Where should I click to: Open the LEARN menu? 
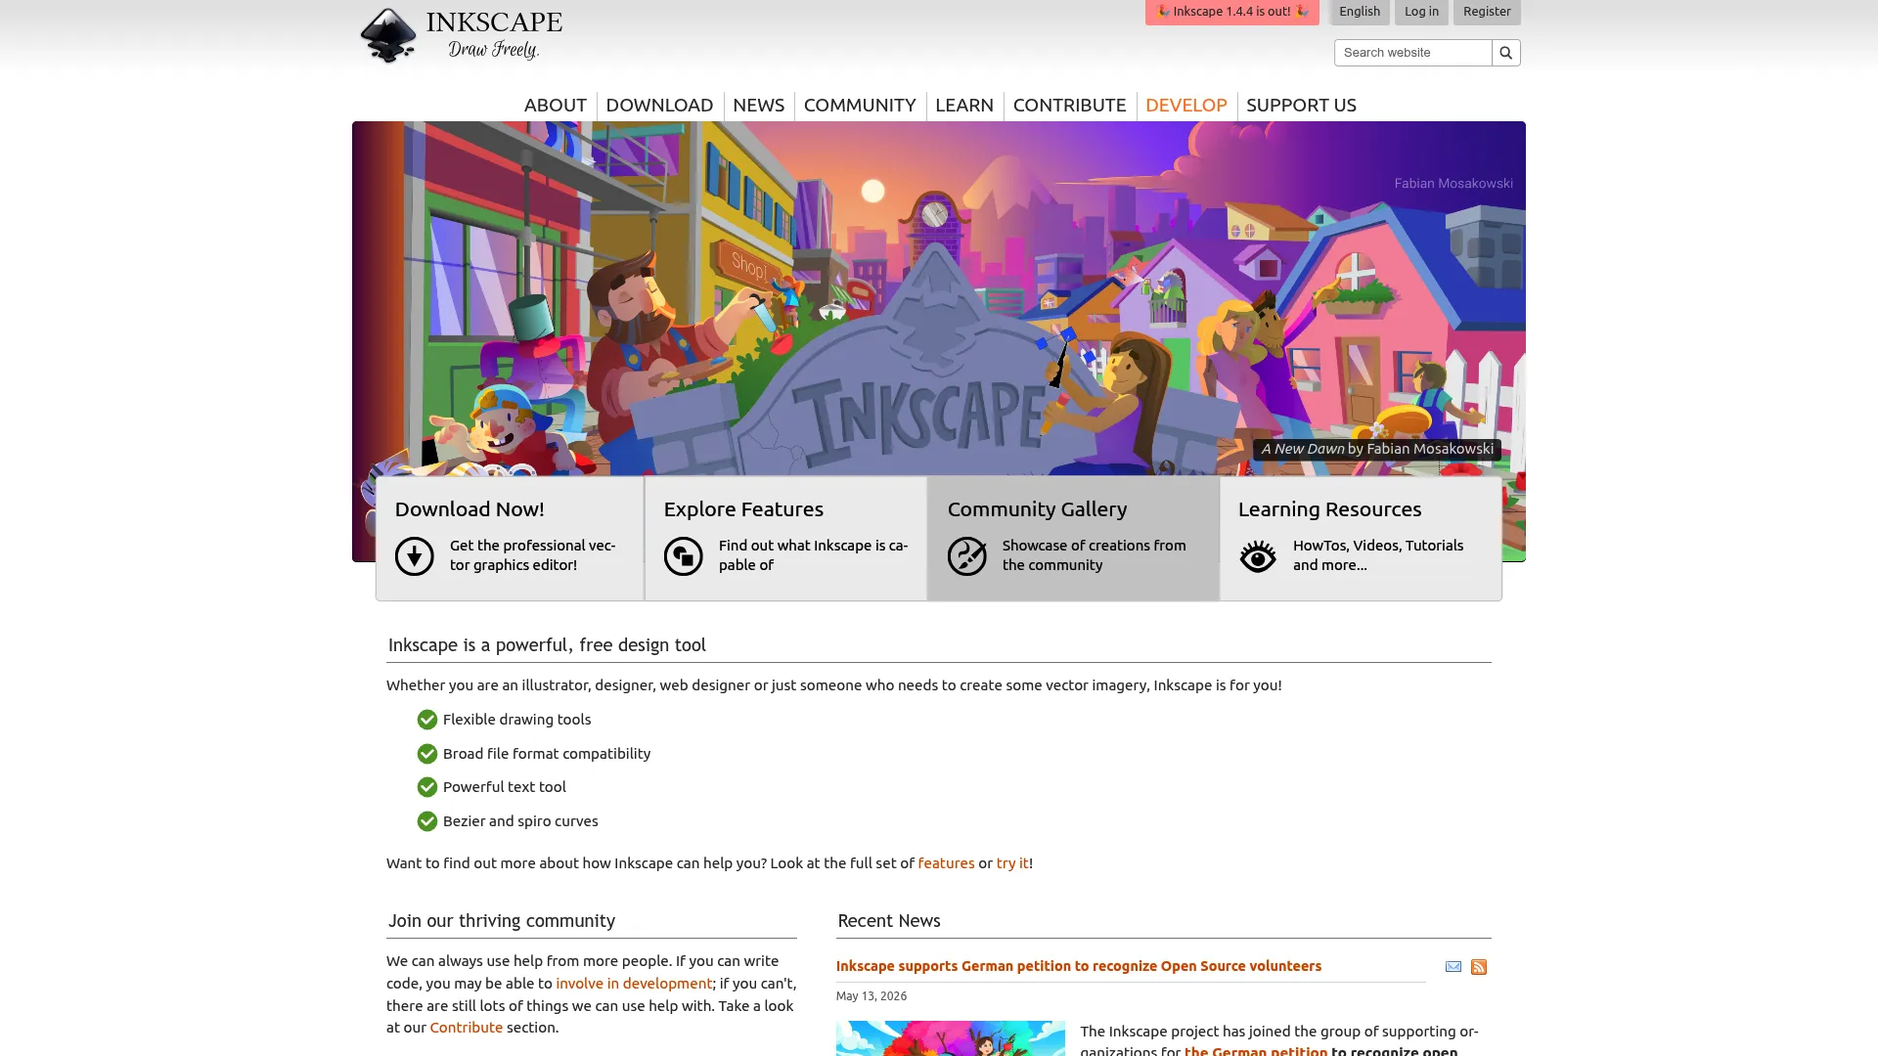[x=963, y=105]
